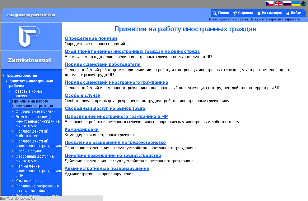Click the Zaměstnanost section banner

pyautogui.click(x=30, y=60)
